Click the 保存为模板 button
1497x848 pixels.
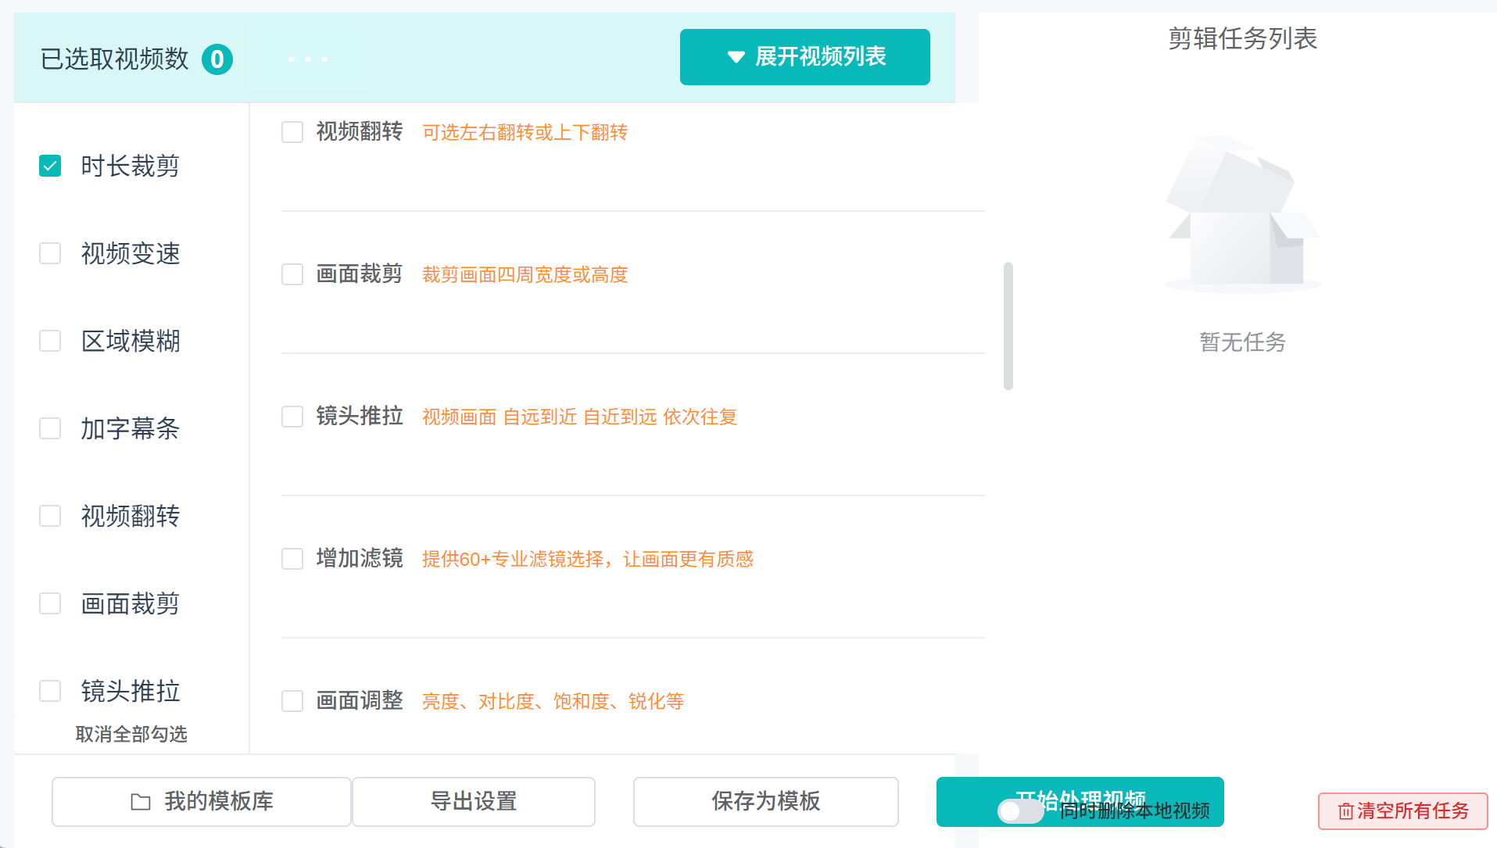click(765, 802)
